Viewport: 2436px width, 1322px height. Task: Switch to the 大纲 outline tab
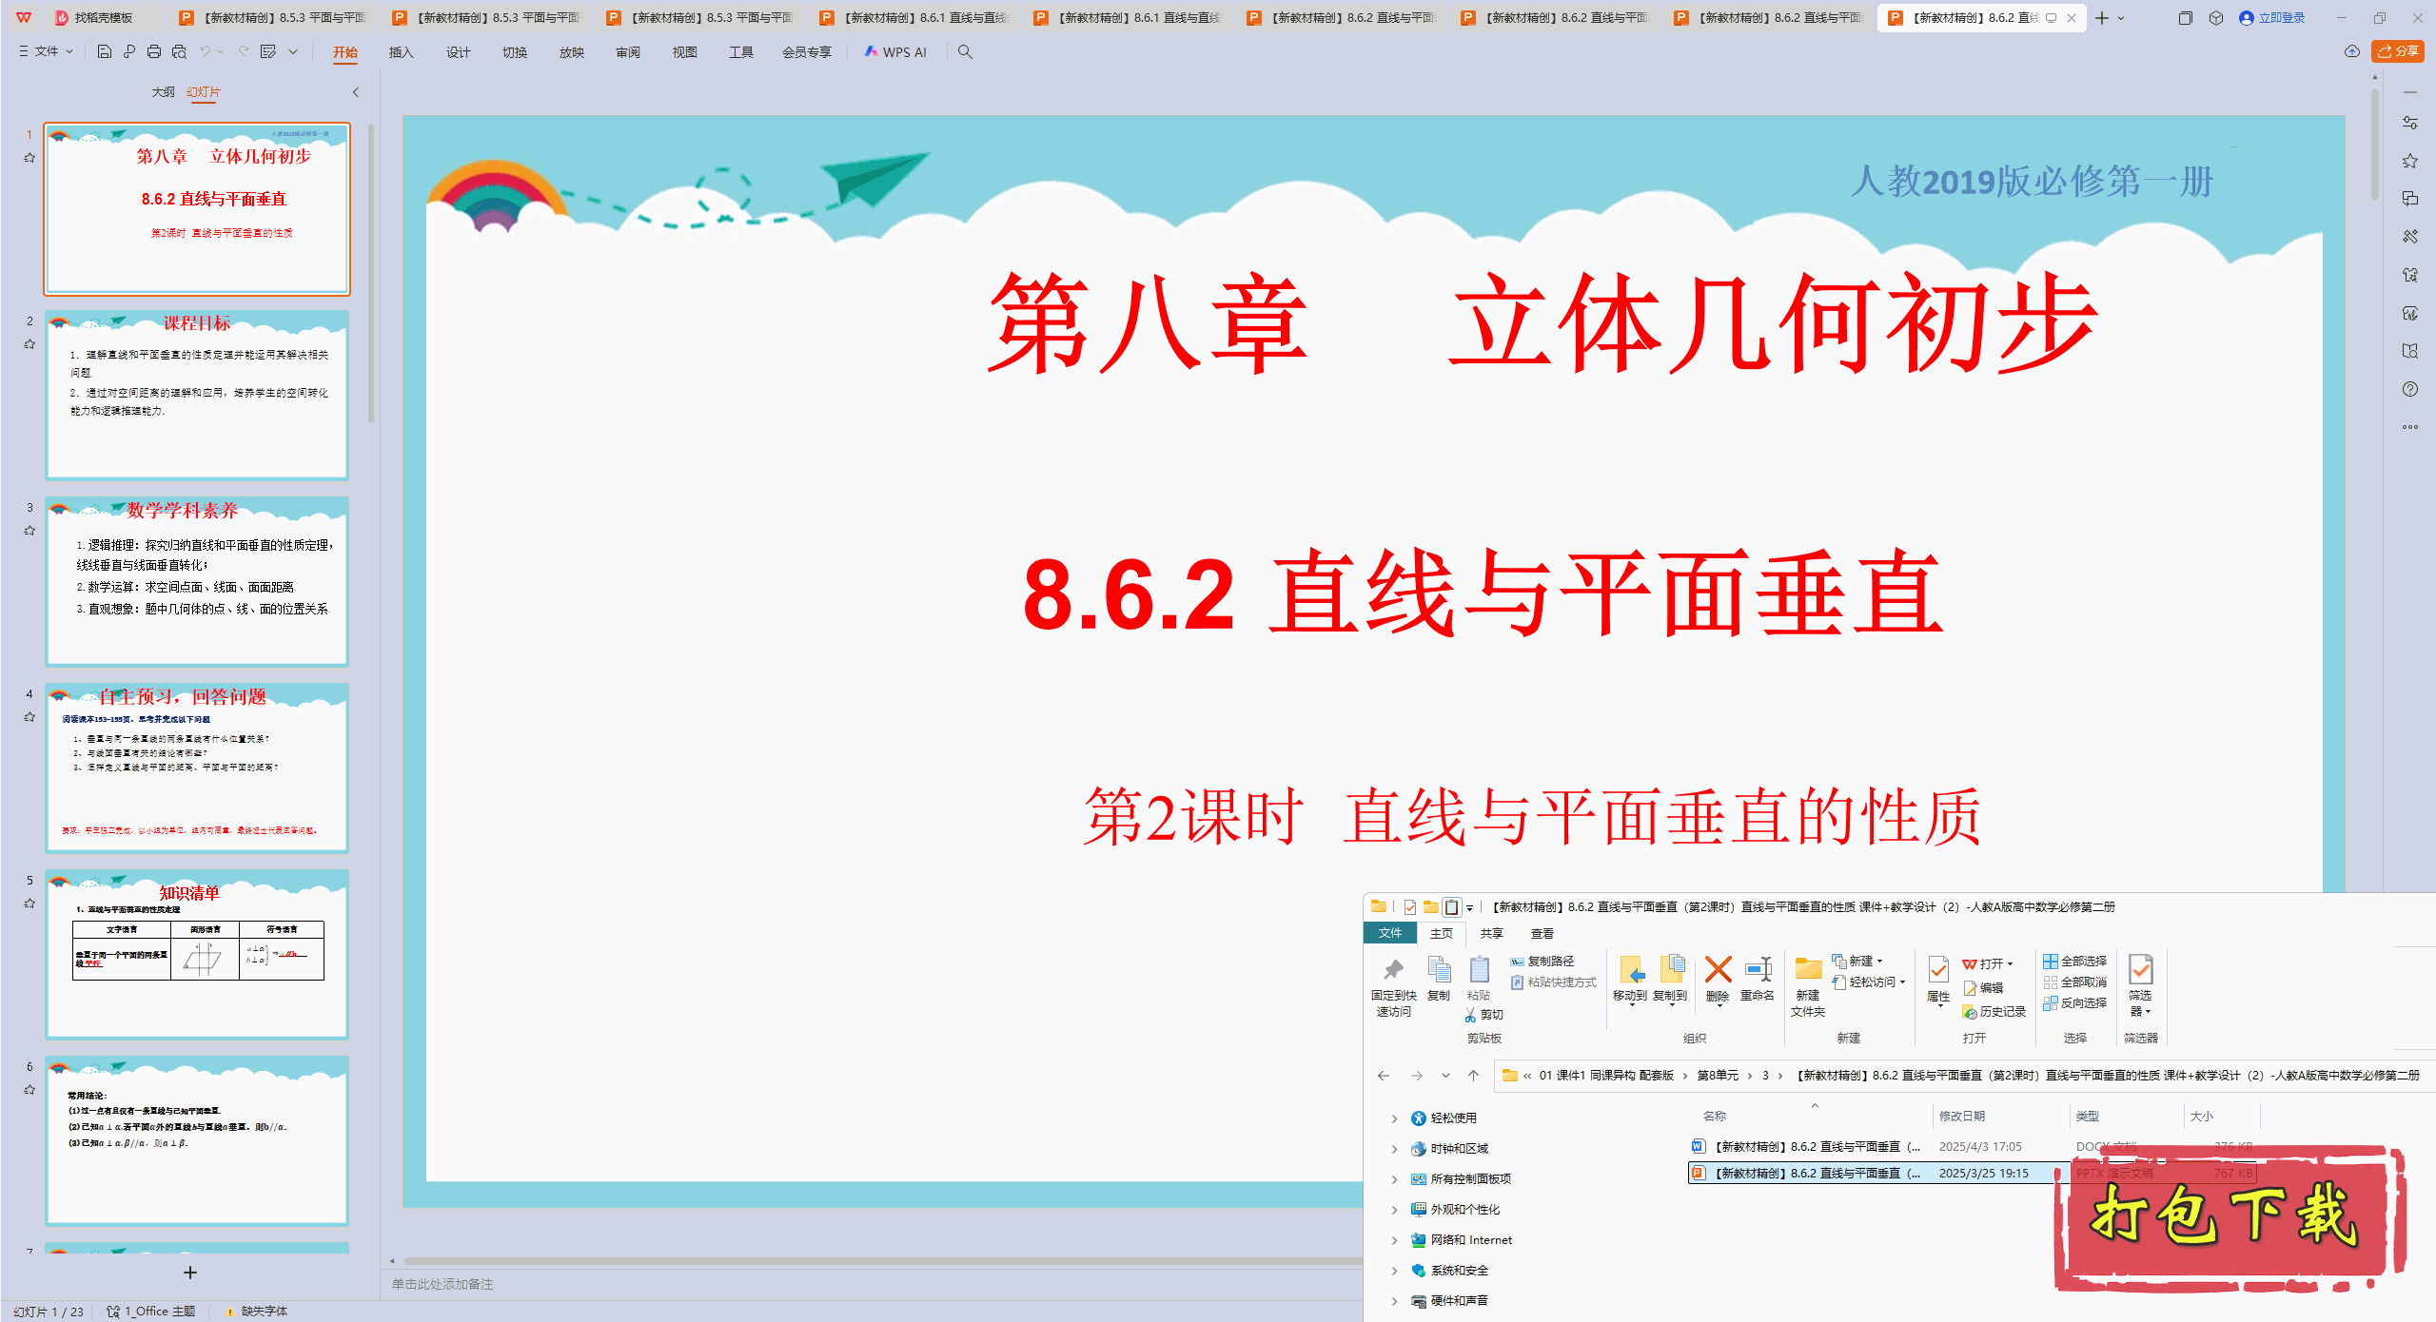(x=164, y=92)
